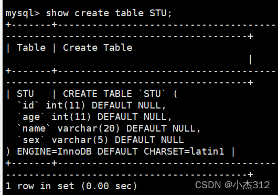Click the `age` int(11) column definition
278x195 pixels.
point(94,117)
